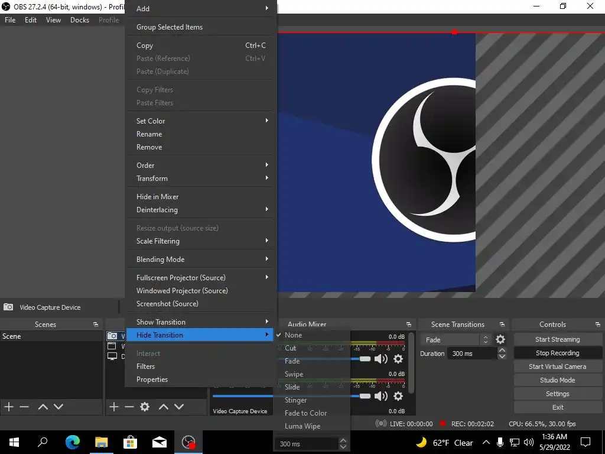Open settings gear of first mixer channel
Image resolution: width=605 pixels, height=454 pixels.
click(x=398, y=359)
